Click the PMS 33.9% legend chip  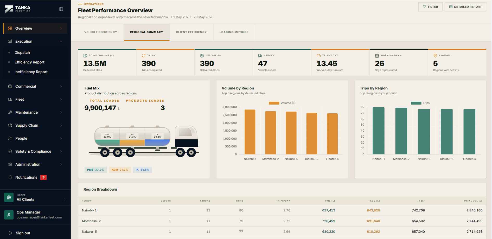pos(95,170)
